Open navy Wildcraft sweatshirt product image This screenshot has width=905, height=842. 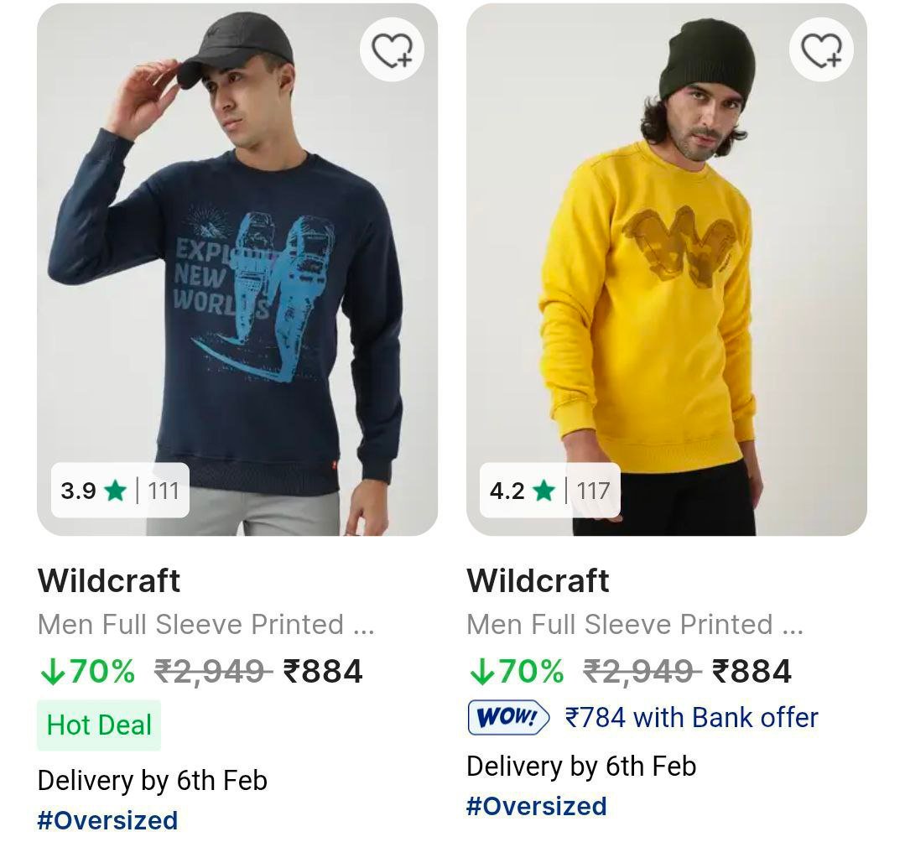point(237,268)
